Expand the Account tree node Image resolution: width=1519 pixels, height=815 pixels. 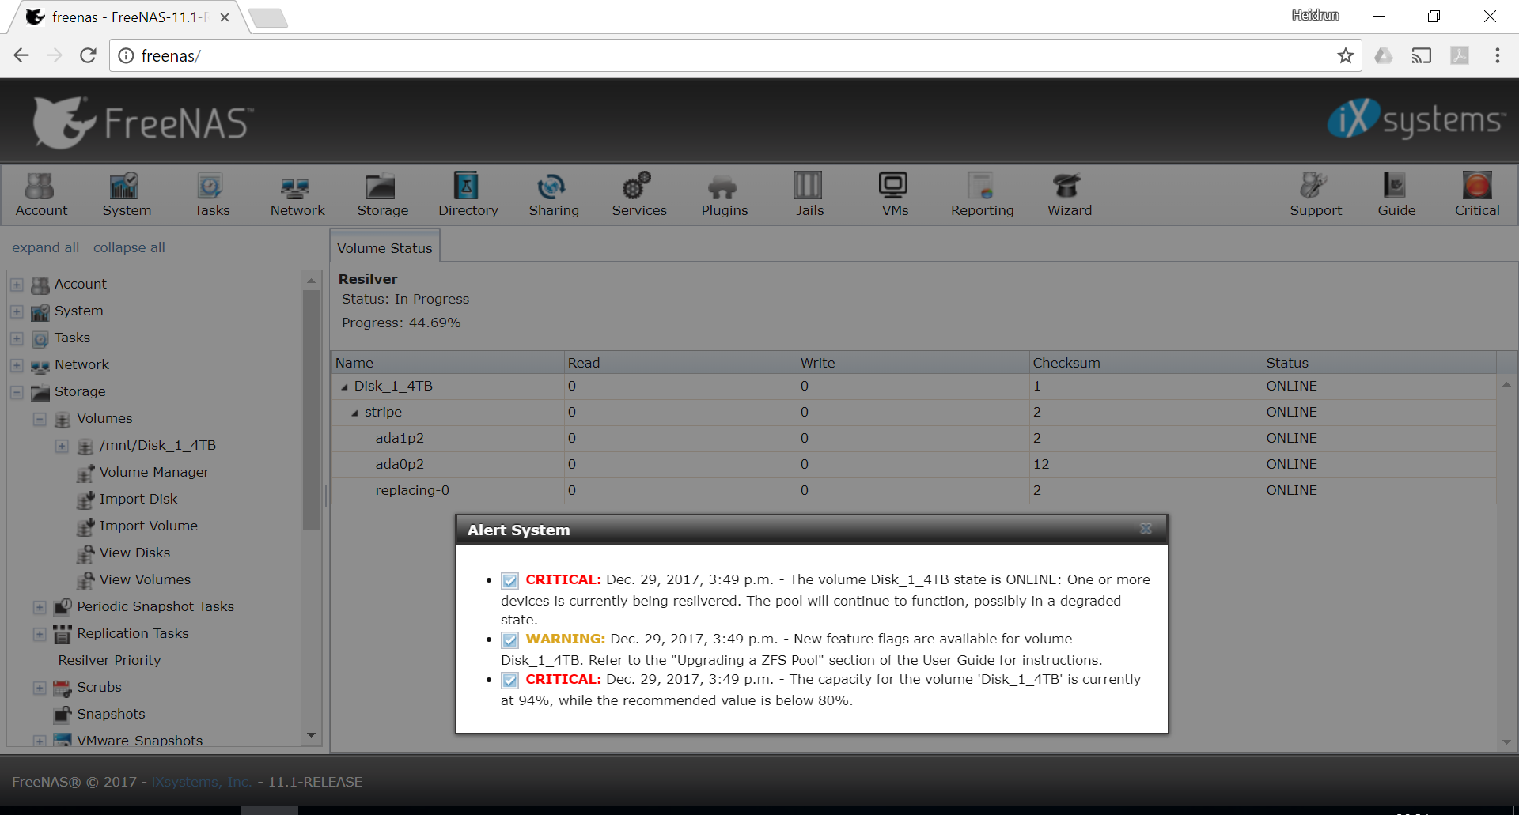[17, 285]
